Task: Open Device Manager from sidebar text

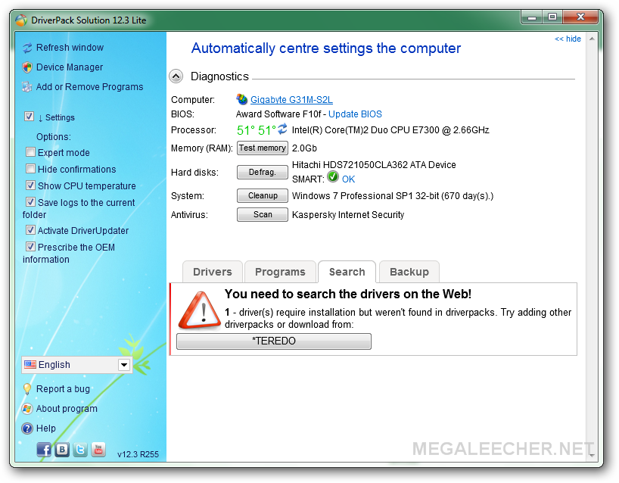Action: click(70, 67)
